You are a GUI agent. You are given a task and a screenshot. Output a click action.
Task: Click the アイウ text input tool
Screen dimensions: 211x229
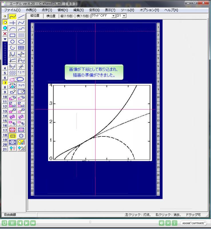pos(21,86)
